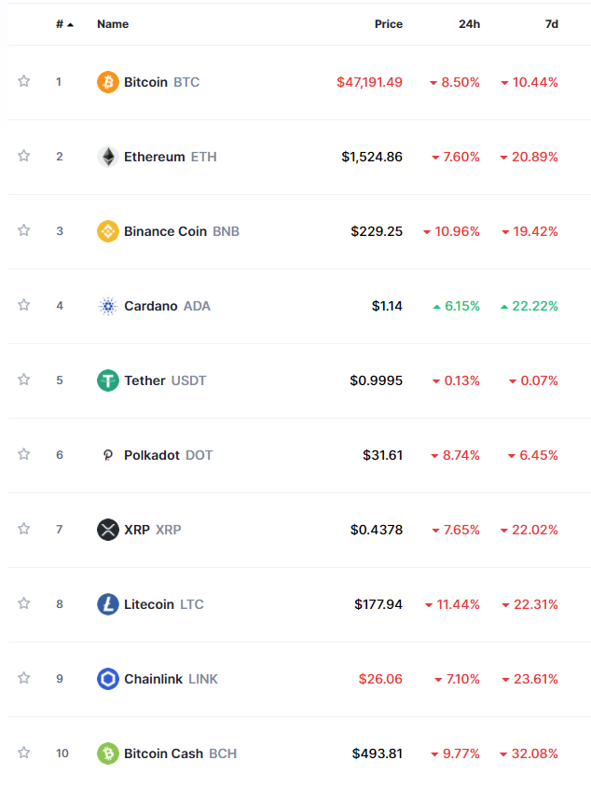Click the Tether green logo icon
591x788 pixels.
[108, 380]
